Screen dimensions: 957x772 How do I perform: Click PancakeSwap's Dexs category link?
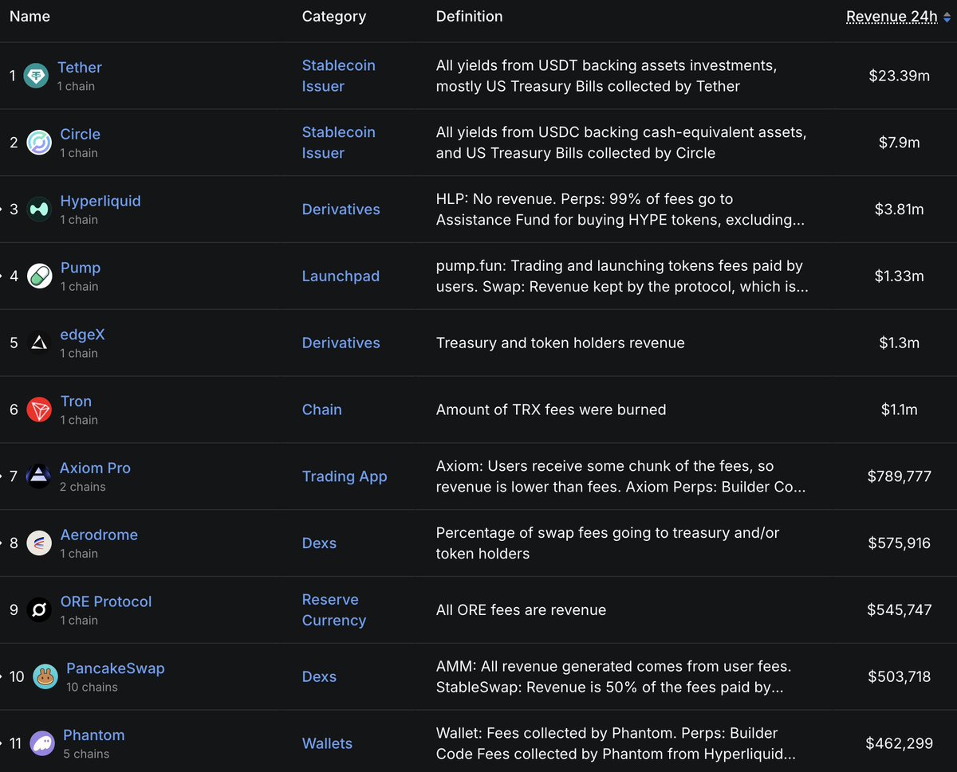pos(319,677)
